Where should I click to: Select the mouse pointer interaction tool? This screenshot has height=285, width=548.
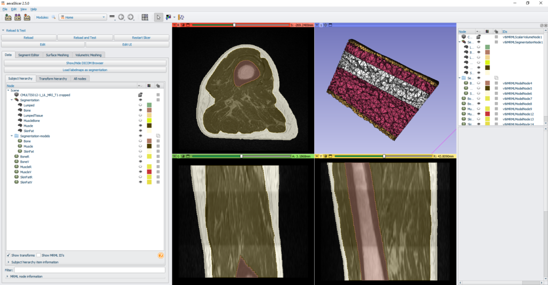[x=158, y=18]
